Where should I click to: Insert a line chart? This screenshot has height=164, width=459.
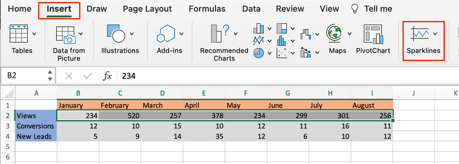[x=259, y=41]
